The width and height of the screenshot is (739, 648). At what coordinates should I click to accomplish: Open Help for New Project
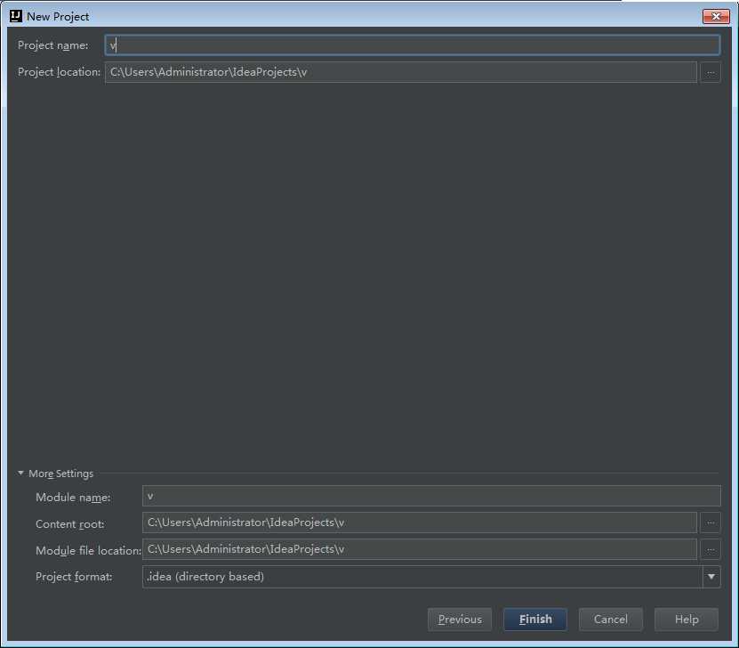[x=687, y=620]
